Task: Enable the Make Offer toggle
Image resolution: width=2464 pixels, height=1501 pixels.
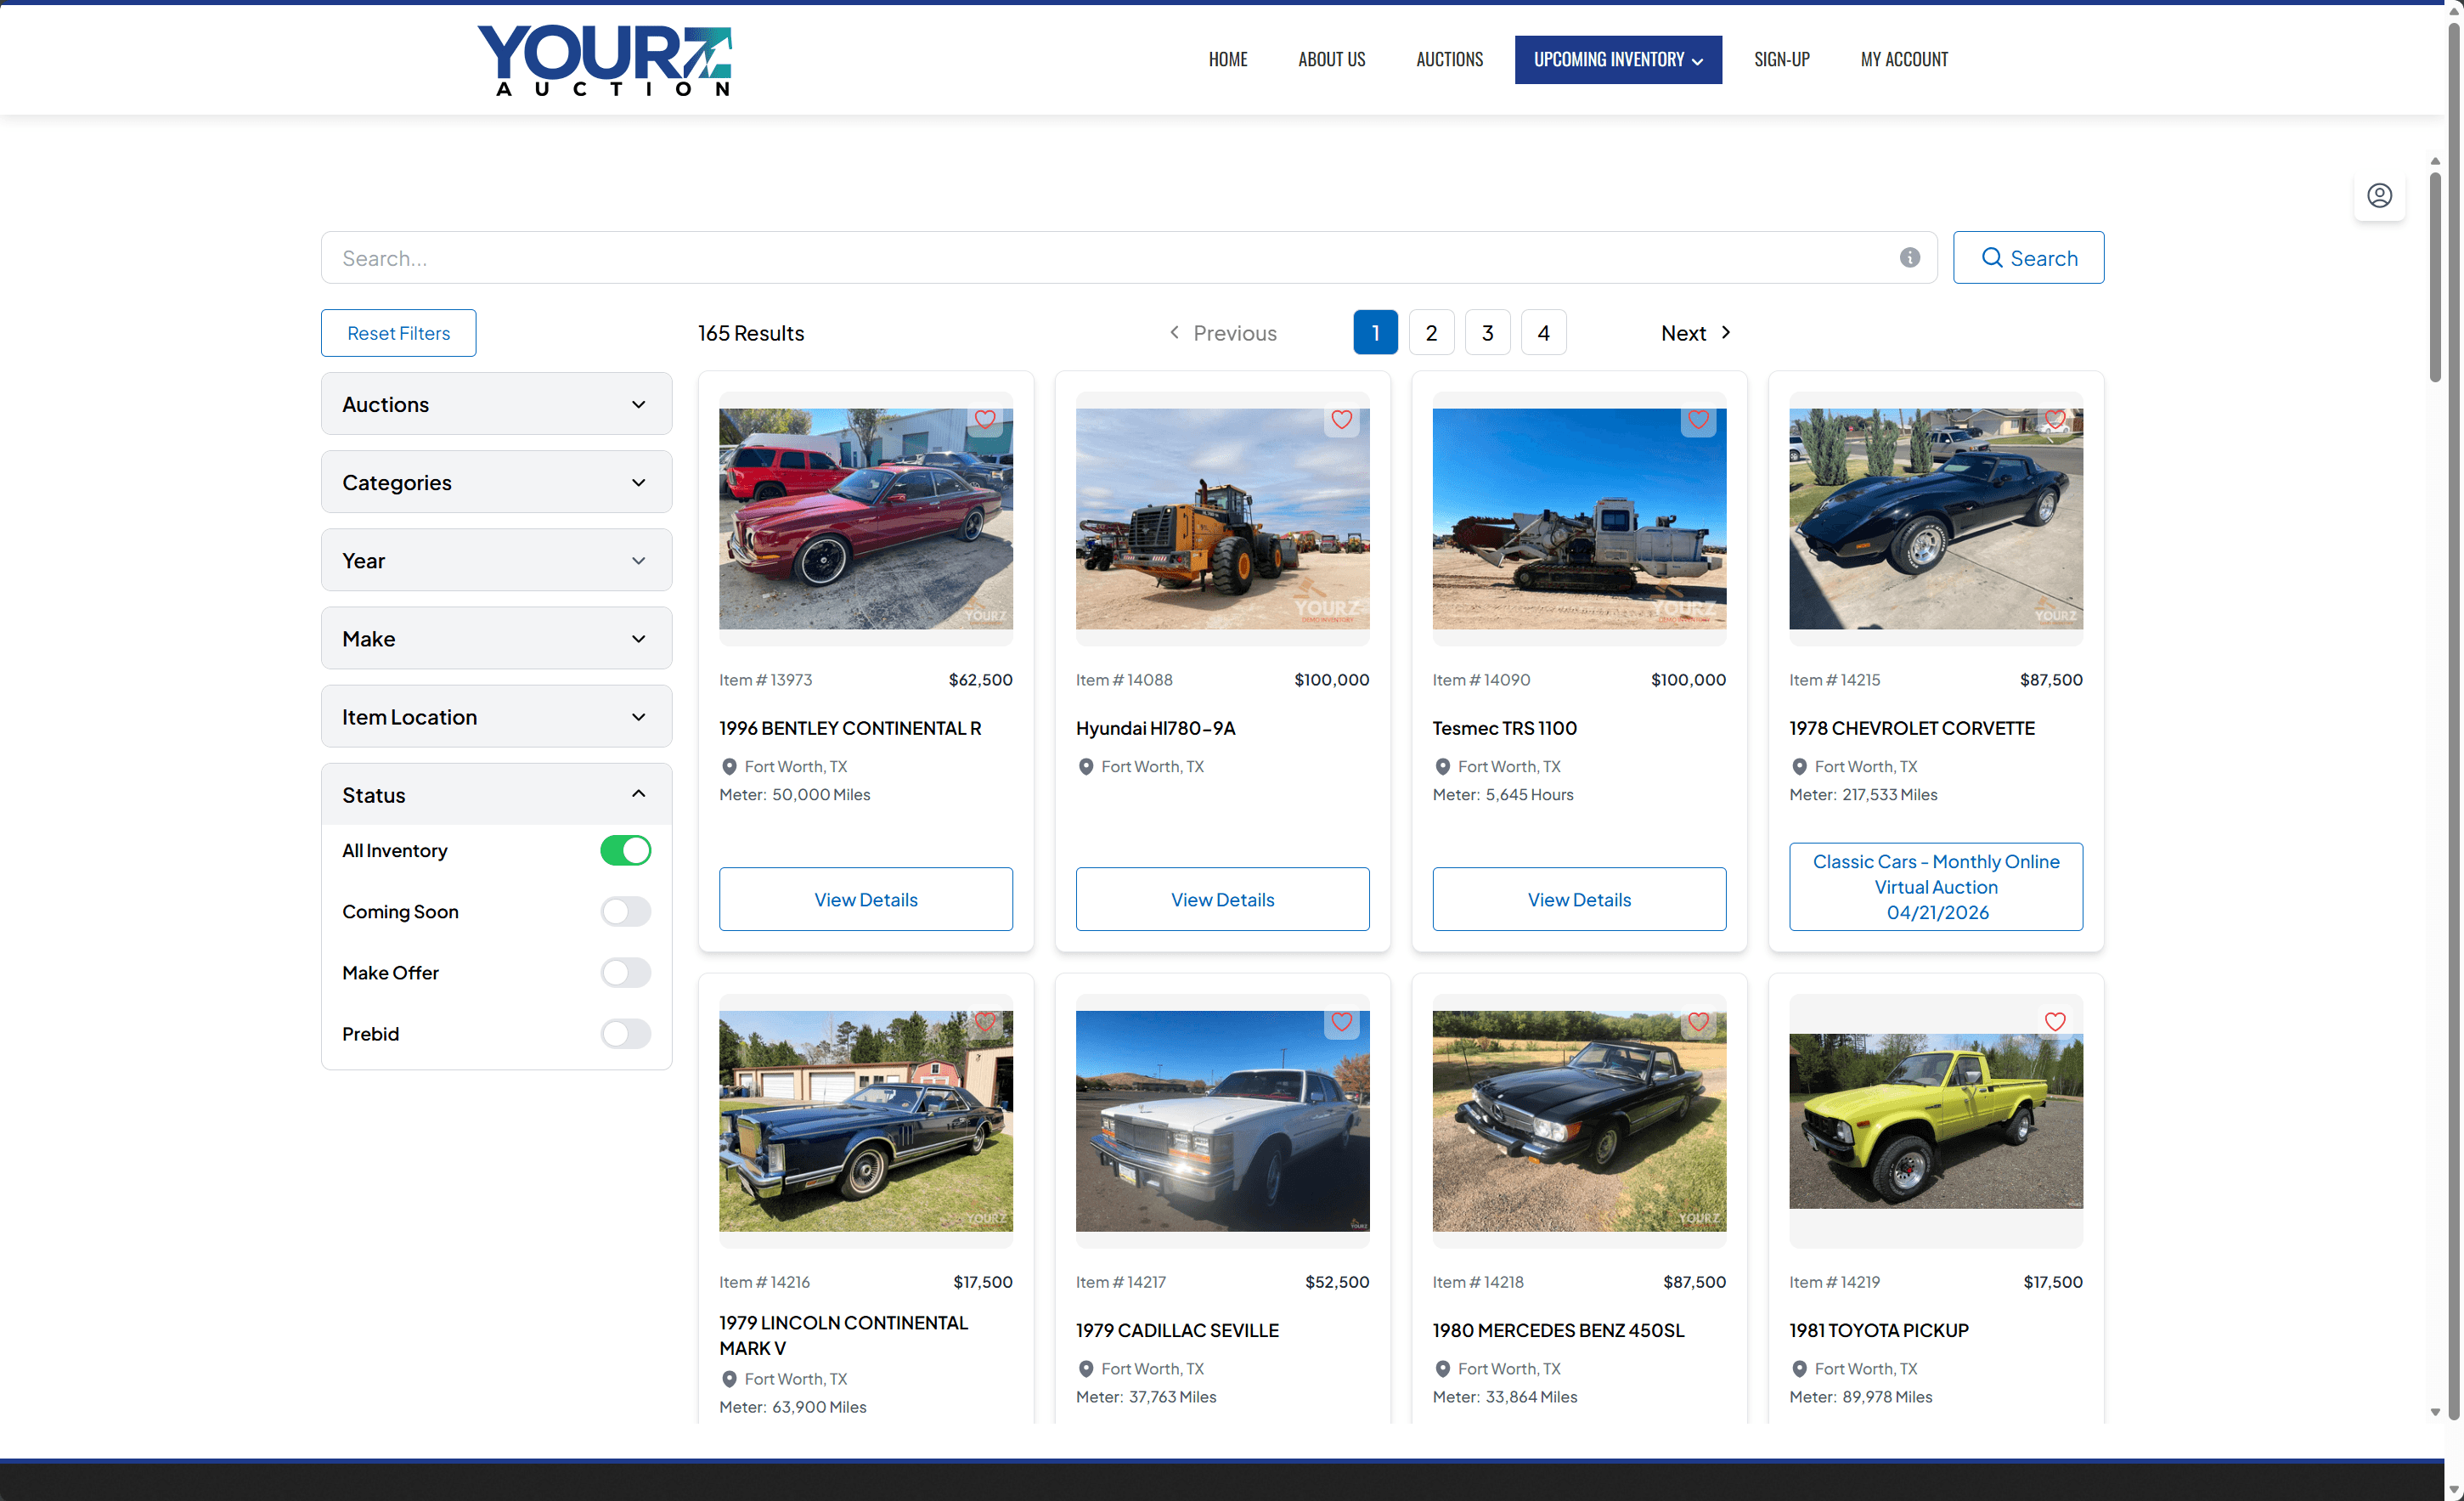Action: click(625, 973)
